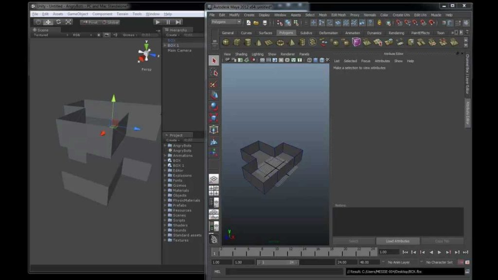This screenshot has height=280, width=498.
Task: Toggle Pivot handle mode in Unity
Action: click(x=90, y=22)
